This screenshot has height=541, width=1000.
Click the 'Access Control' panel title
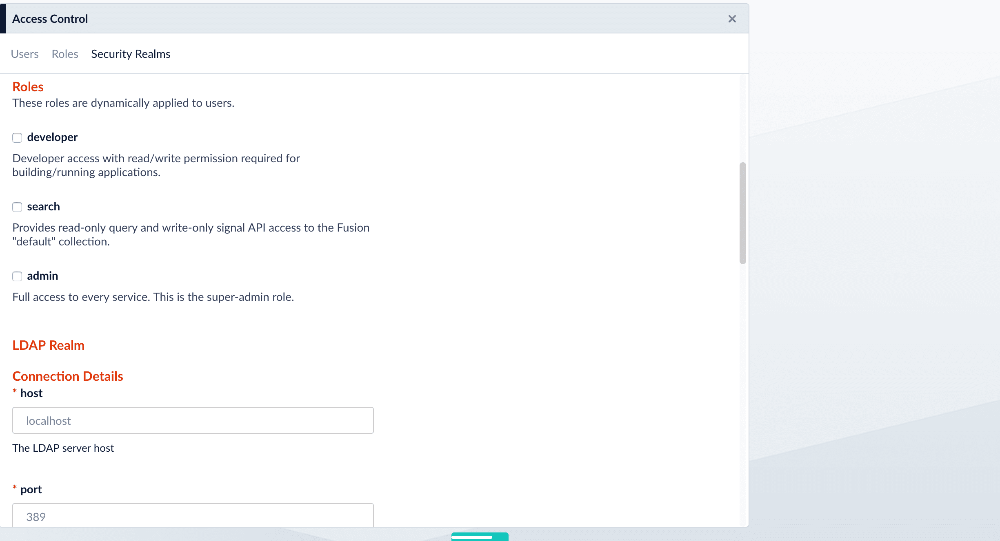coord(50,19)
